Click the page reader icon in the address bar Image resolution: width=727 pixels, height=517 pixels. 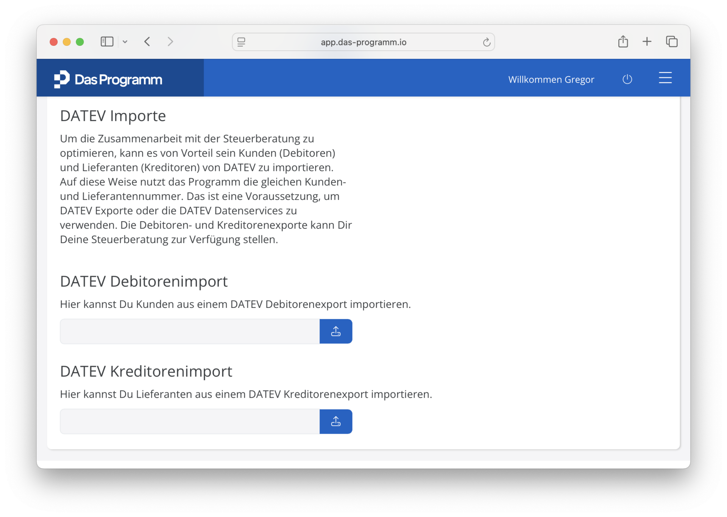(241, 42)
